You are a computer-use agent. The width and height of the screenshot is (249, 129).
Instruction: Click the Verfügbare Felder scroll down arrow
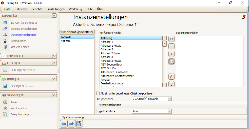pyautogui.click(x=164, y=85)
